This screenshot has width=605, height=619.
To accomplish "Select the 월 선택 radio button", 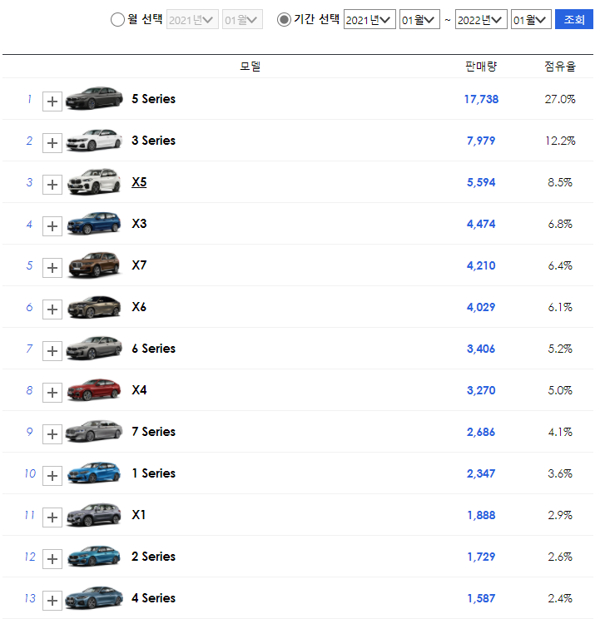I will [x=117, y=19].
